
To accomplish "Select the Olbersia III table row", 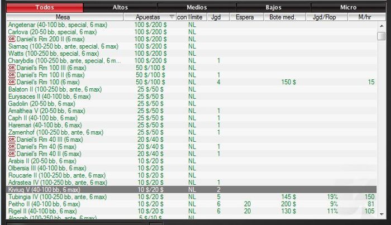I will click(x=192, y=168).
